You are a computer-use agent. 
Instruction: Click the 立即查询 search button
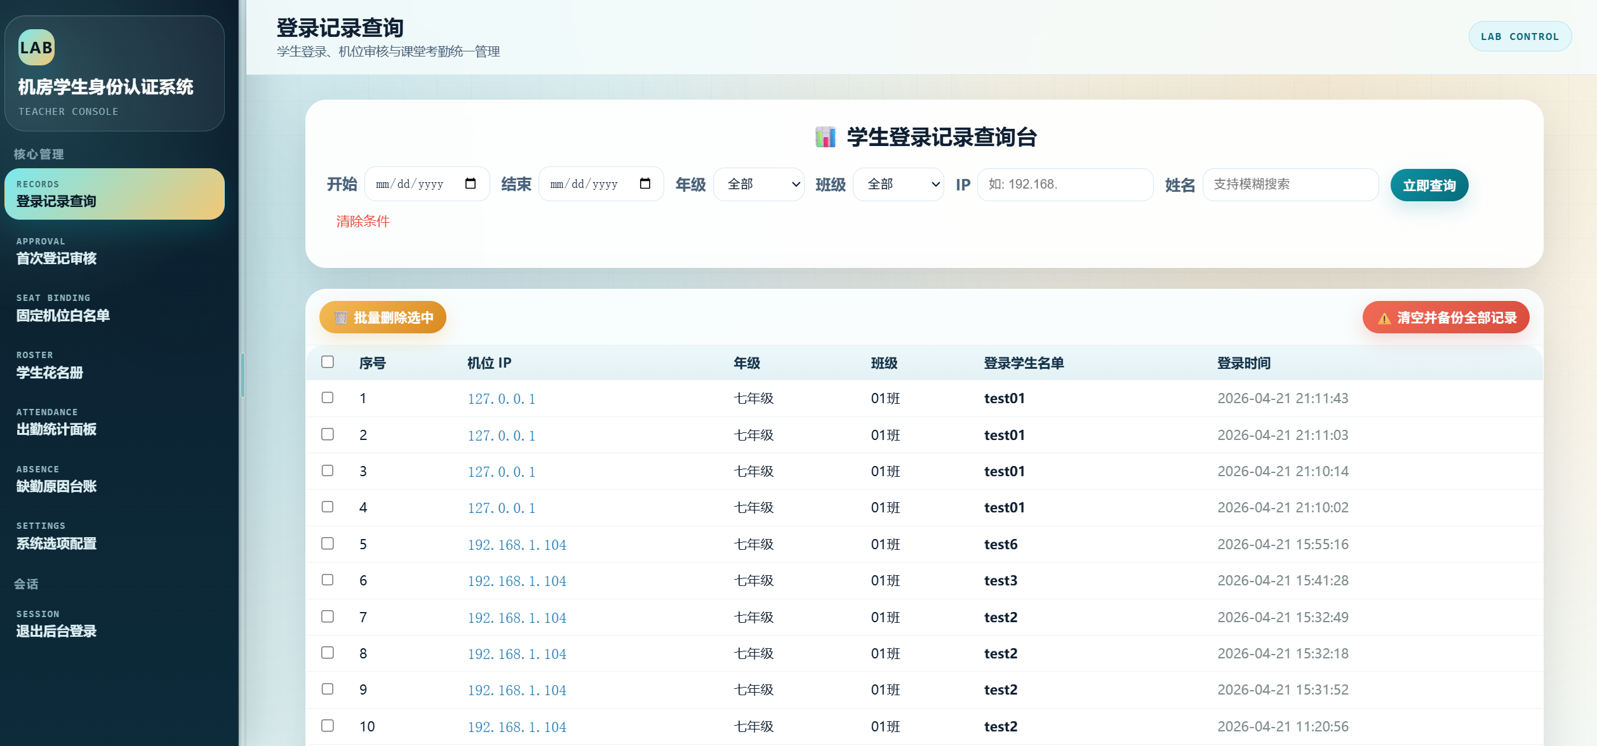[x=1429, y=185]
